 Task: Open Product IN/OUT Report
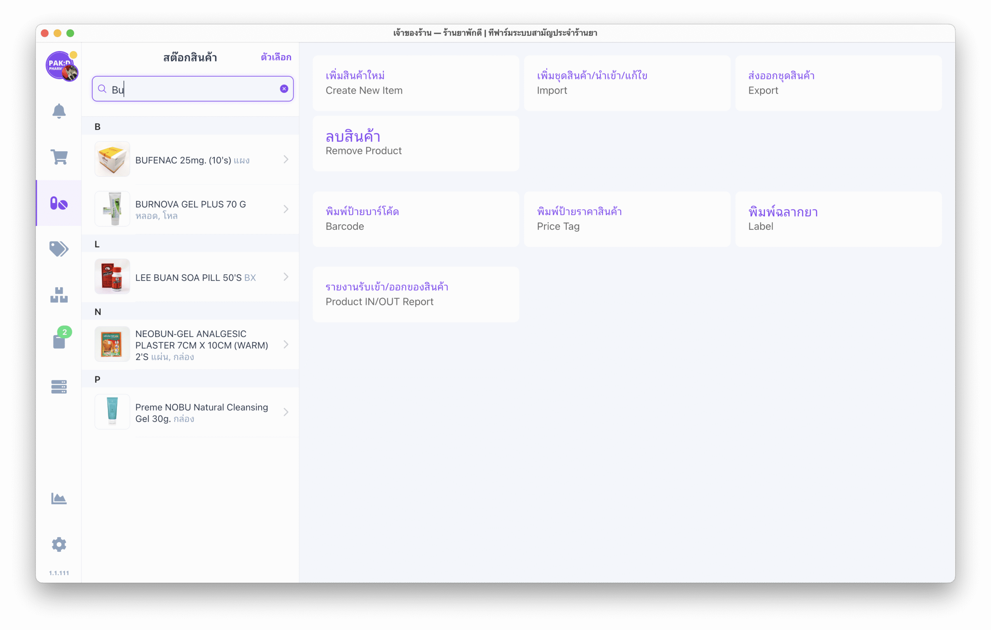[416, 294]
